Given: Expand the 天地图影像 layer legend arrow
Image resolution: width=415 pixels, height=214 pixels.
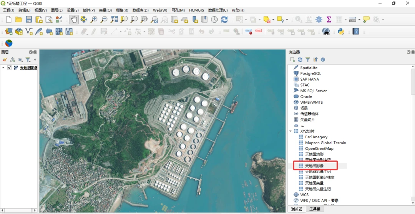Looking at the screenshot, I should click(3, 68).
